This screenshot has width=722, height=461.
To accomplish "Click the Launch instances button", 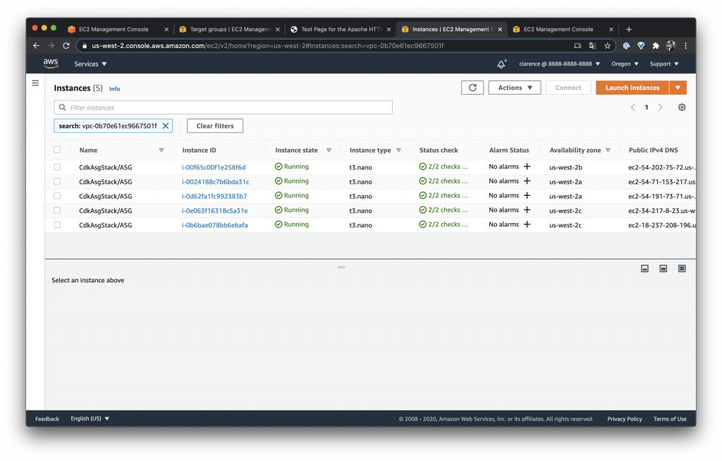I will tap(632, 88).
